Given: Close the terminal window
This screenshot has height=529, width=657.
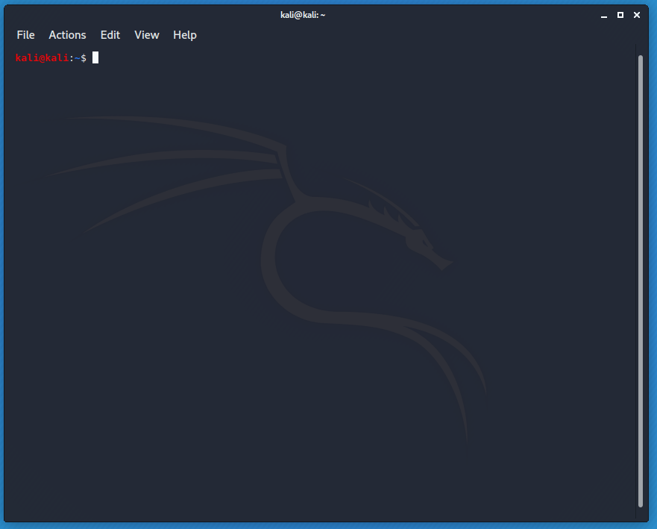Looking at the screenshot, I should (x=637, y=15).
